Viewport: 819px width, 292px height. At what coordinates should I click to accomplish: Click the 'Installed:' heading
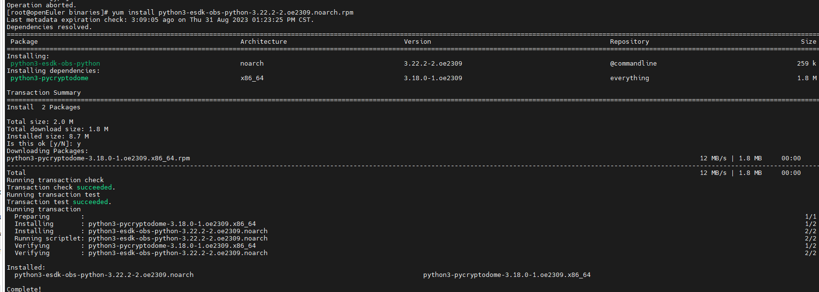[x=26, y=268]
